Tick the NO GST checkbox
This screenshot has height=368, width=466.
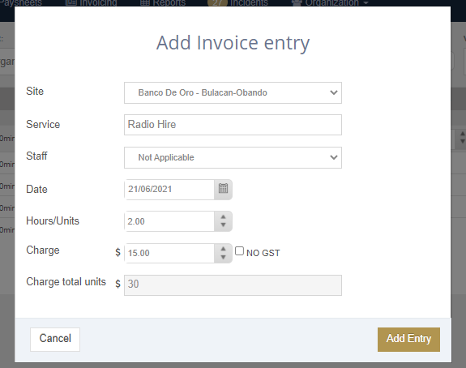point(239,251)
